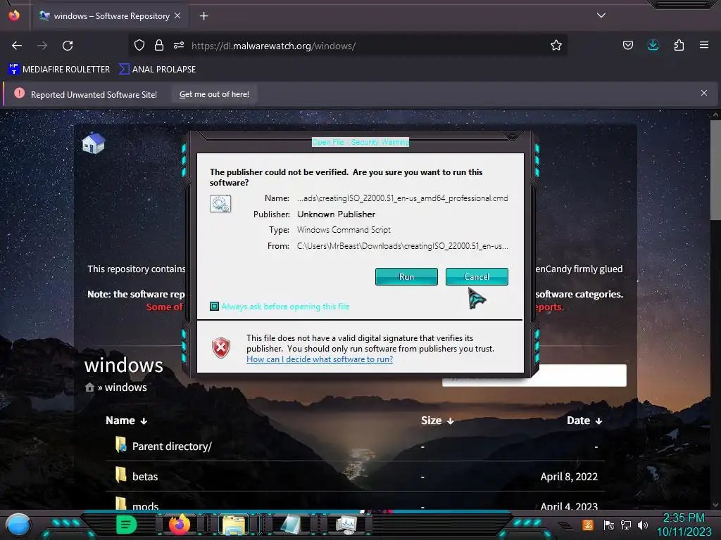Open a new browser tab
The width and height of the screenshot is (721, 540).
coord(203,16)
